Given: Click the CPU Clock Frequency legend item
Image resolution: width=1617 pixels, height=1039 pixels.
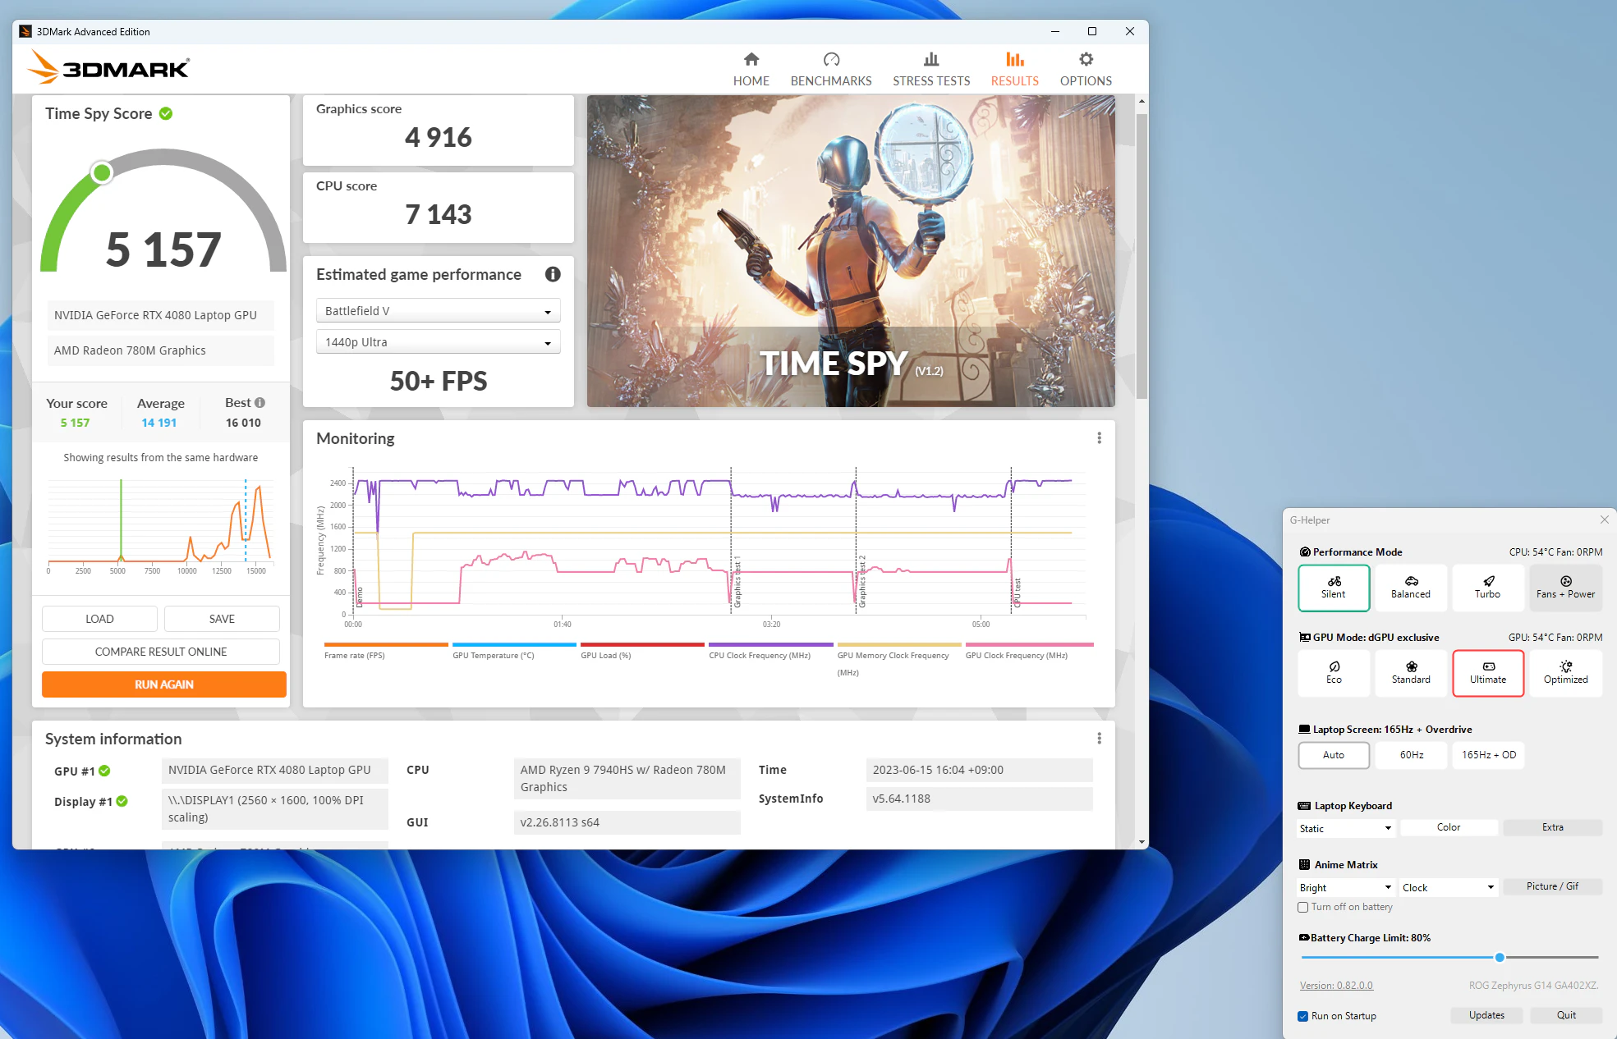Looking at the screenshot, I should (770, 651).
